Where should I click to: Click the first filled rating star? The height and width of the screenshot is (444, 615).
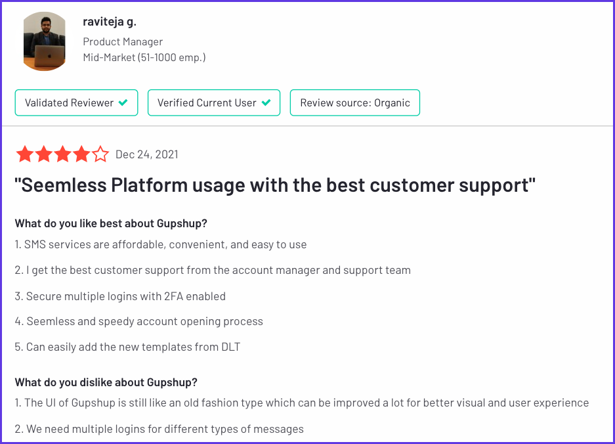pyautogui.click(x=25, y=154)
